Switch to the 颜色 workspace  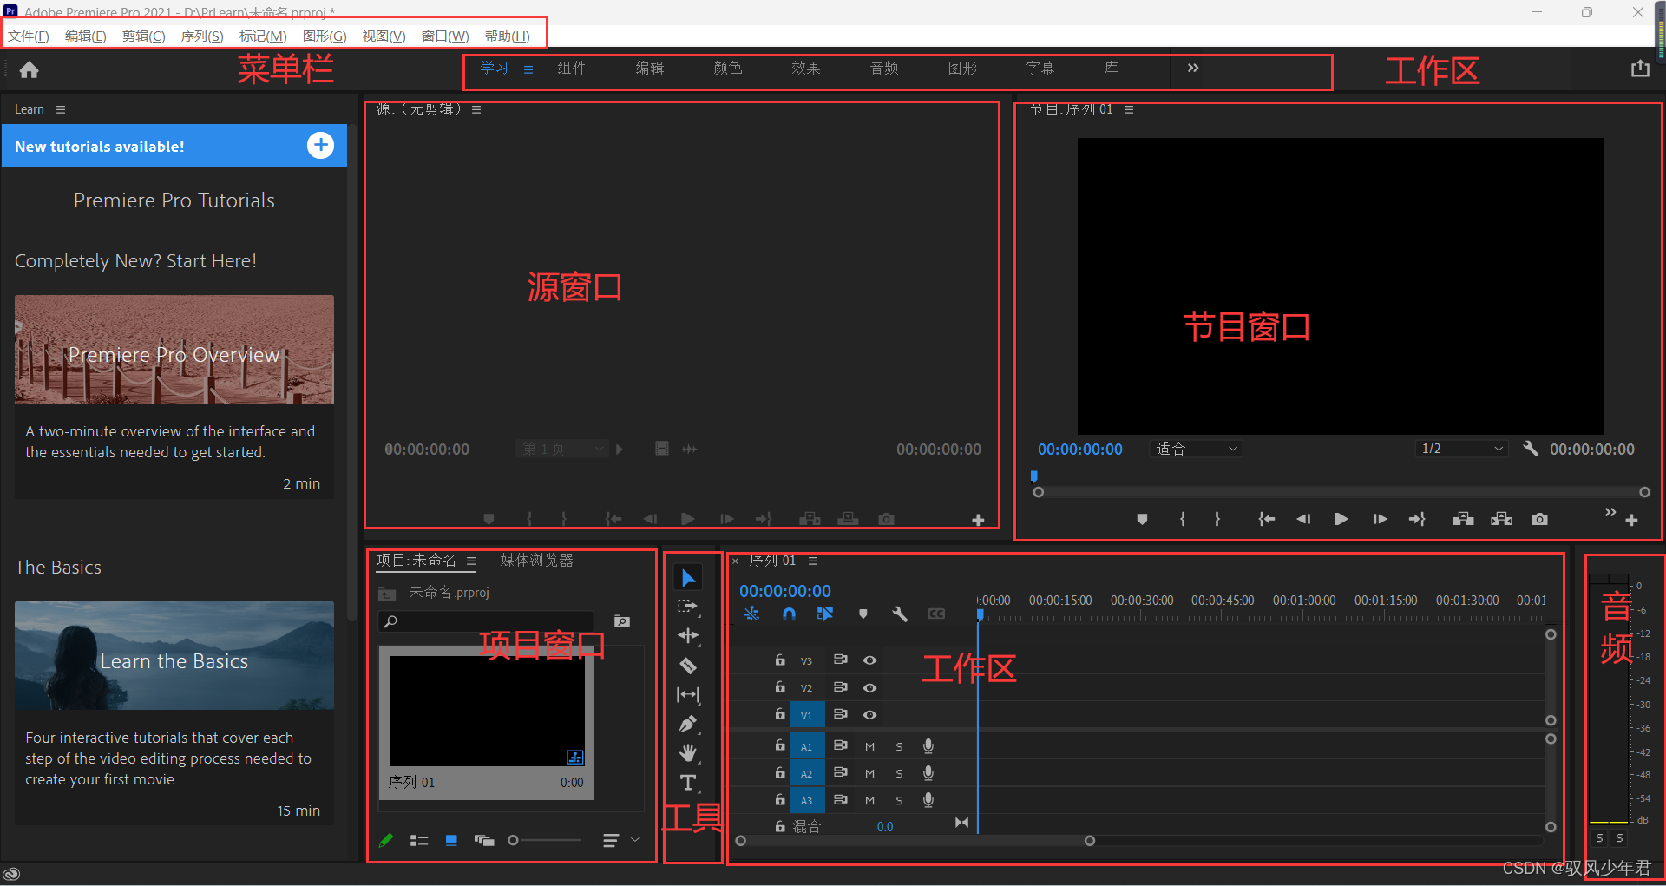click(x=728, y=68)
